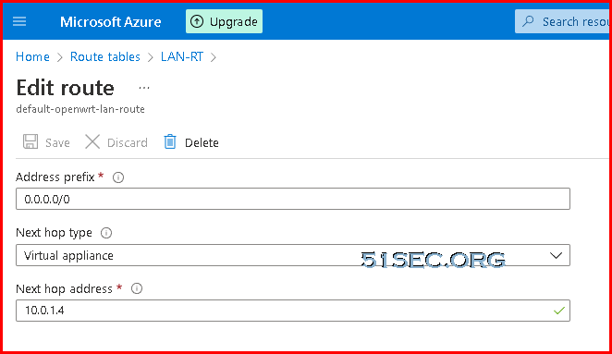Open the hamburger portal menu
This screenshot has height=354, width=612.
point(19,21)
